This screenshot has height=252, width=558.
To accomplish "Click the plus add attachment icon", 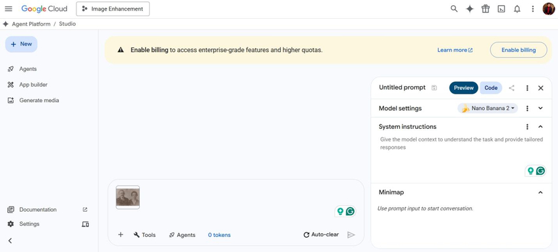I will tap(121, 234).
